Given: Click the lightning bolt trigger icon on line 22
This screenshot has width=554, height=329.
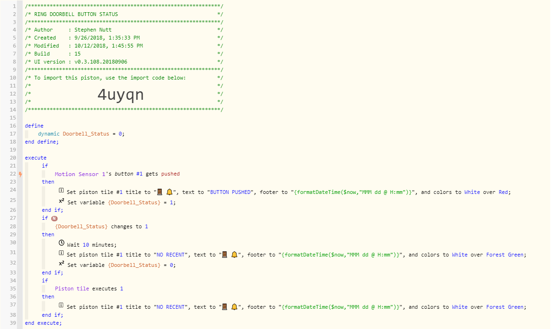Looking at the screenshot, I should [x=21, y=174].
